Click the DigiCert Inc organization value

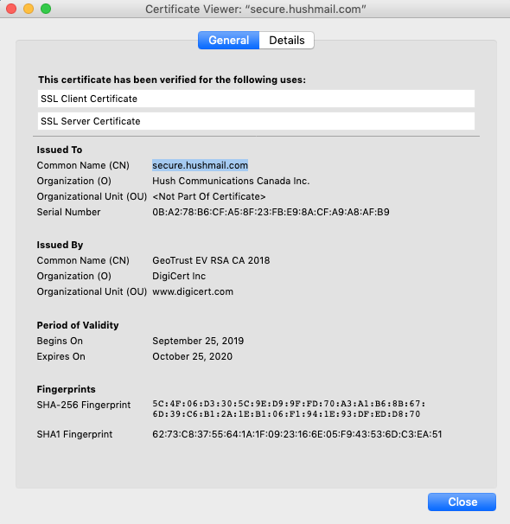coord(179,276)
